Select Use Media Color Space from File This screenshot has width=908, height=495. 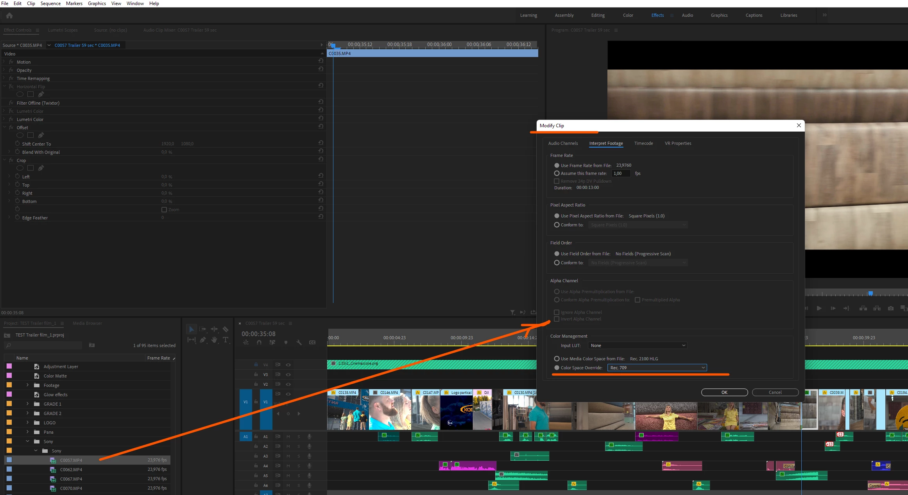tap(557, 359)
